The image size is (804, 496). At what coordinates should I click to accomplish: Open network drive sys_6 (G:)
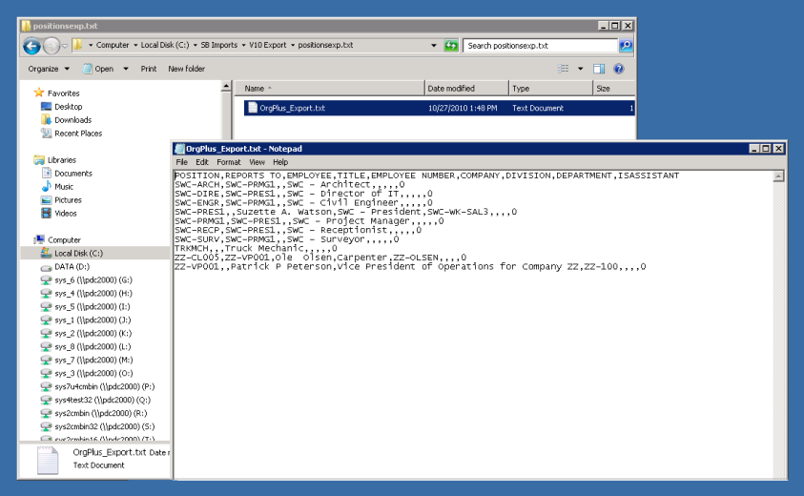(x=93, y=280)
